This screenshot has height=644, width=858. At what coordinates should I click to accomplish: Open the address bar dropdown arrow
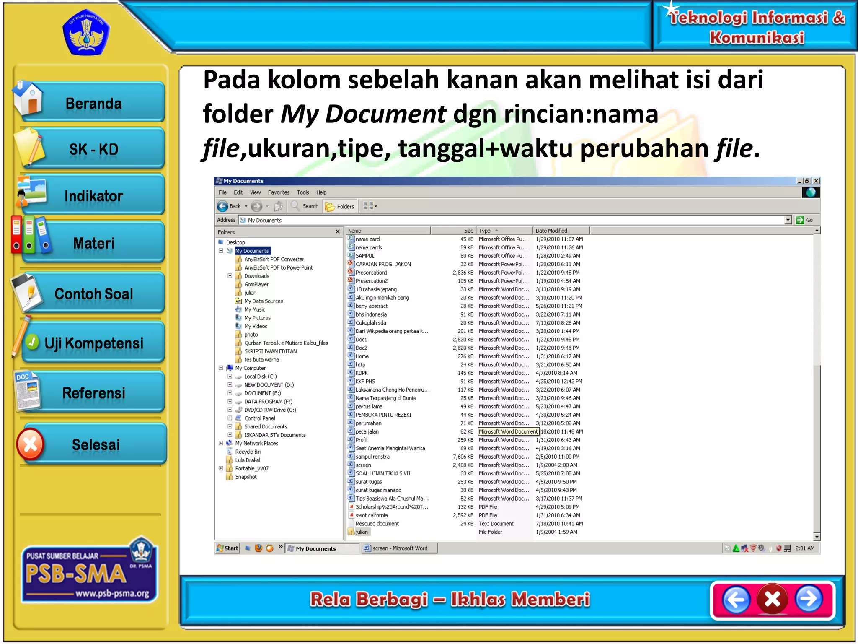[788, 220]
